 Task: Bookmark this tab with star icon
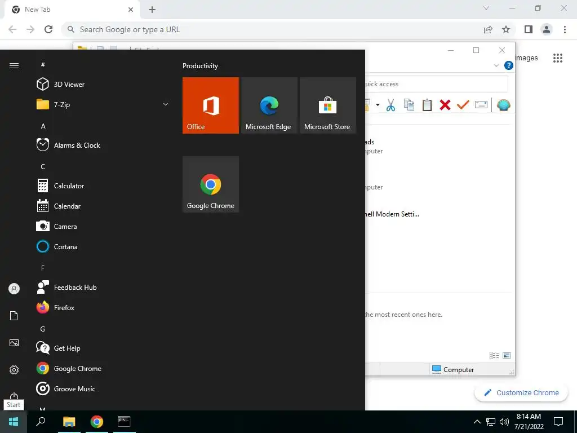[x=506, y=29]
